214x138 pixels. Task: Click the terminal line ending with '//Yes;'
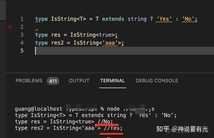coord(69,128)
